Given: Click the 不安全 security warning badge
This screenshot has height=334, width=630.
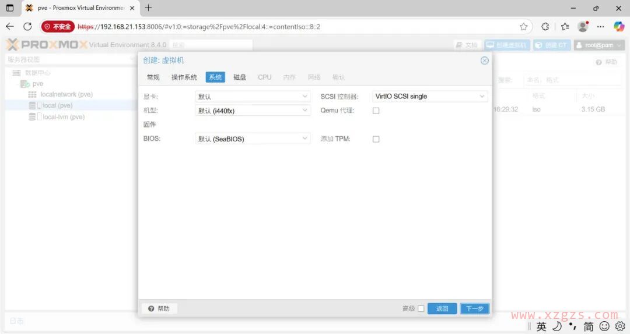Looking at the screenshot, I should [58, 27].
